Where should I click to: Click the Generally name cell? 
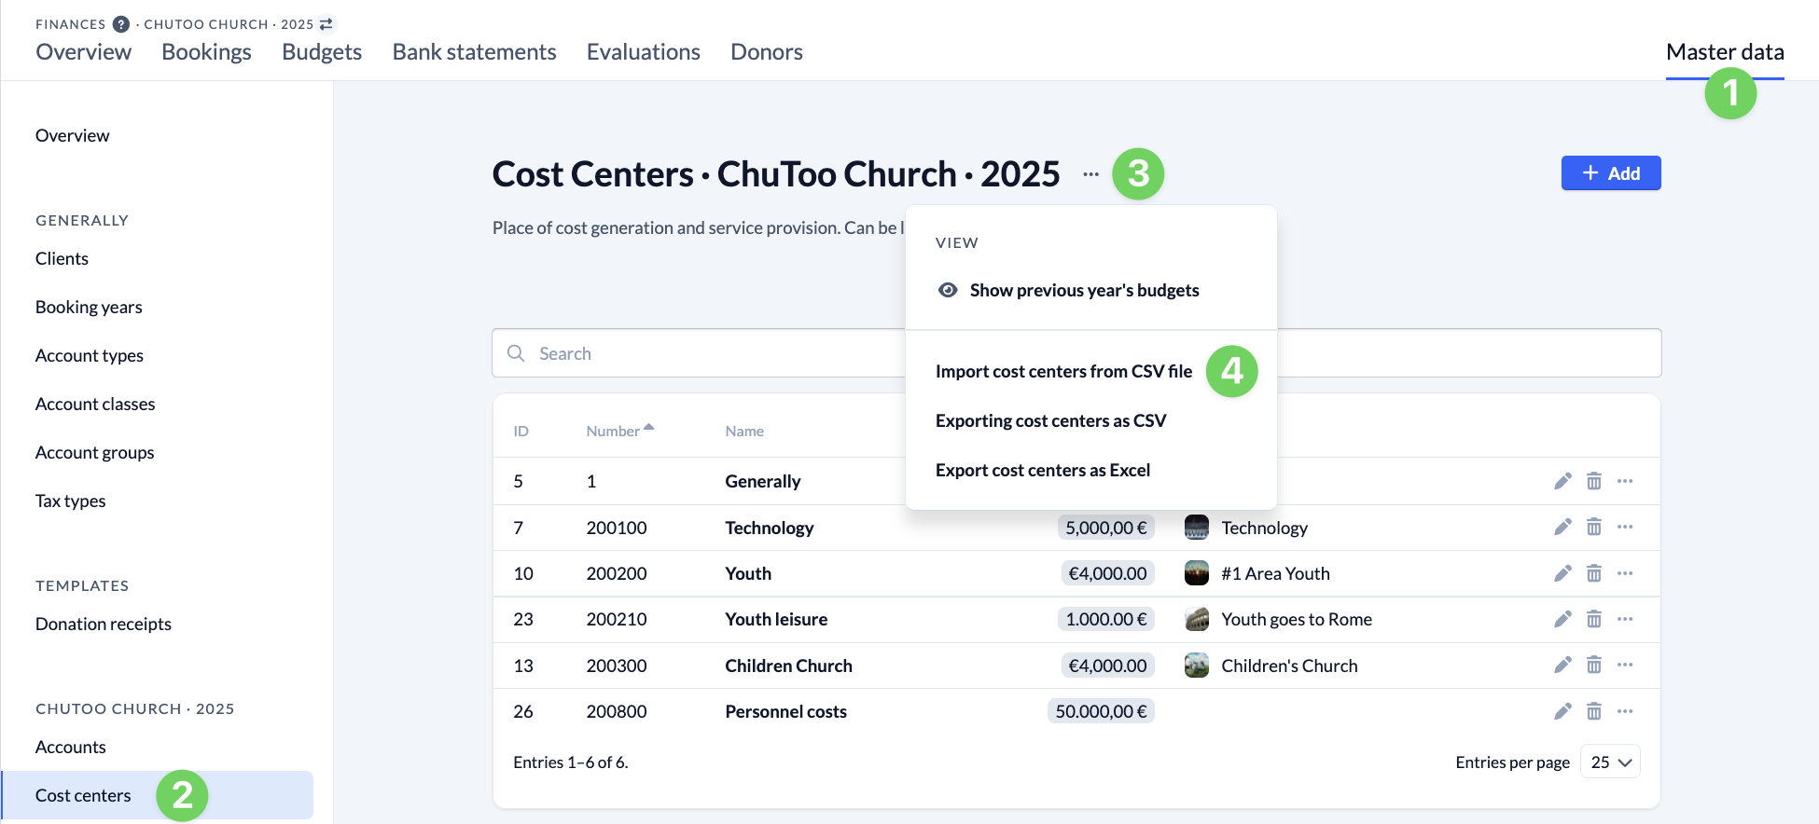763,481
